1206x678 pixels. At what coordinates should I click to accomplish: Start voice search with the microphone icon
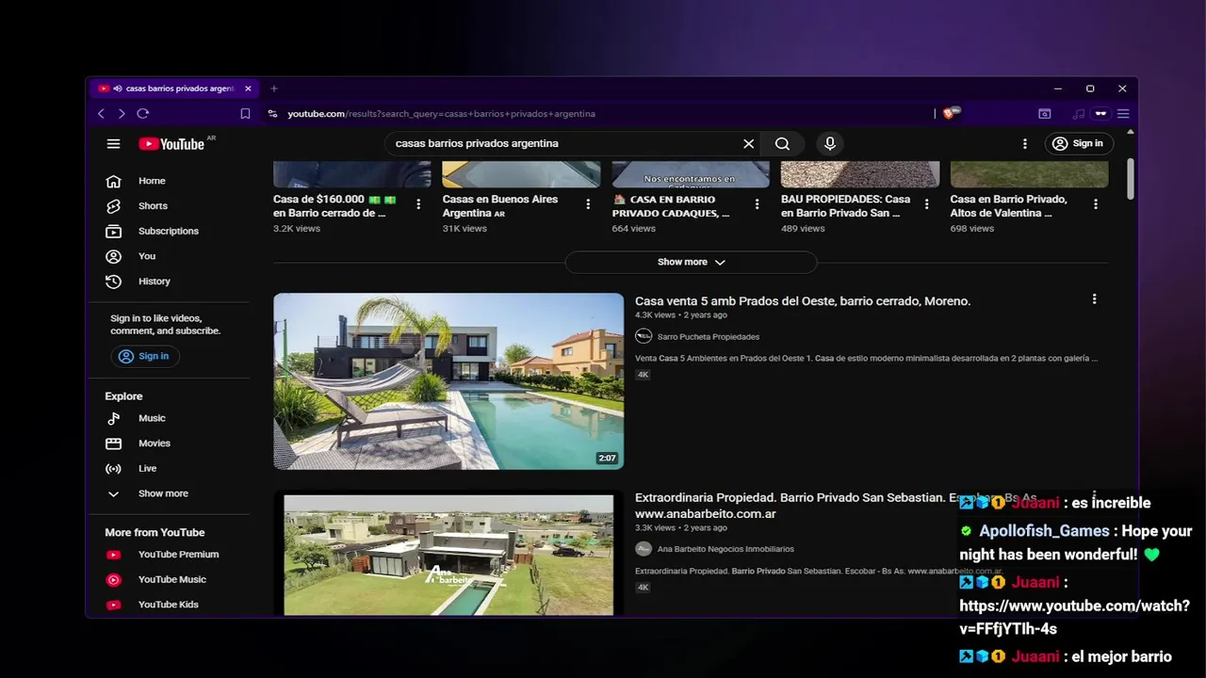point(830,144)
